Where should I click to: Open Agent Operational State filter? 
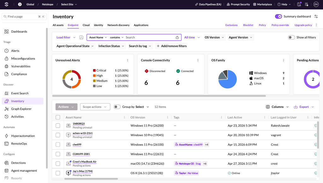[x=75, y=46]
